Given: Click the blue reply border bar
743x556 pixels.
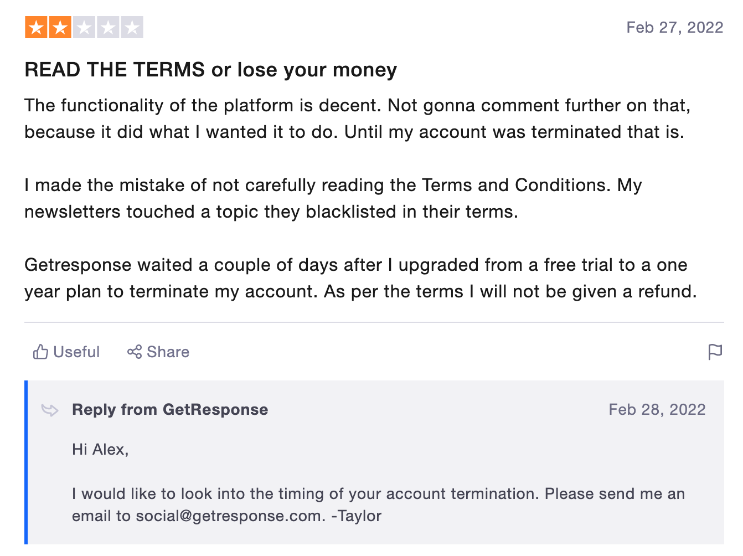Looking at the screenshot, I should tap(26, 462).
